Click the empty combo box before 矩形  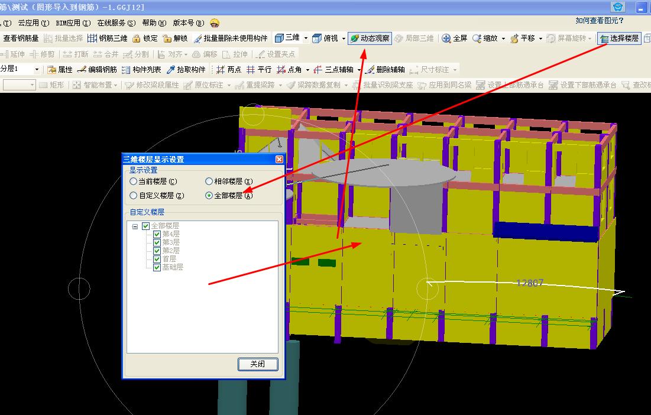pyautogui.click(x=19, y=85)
